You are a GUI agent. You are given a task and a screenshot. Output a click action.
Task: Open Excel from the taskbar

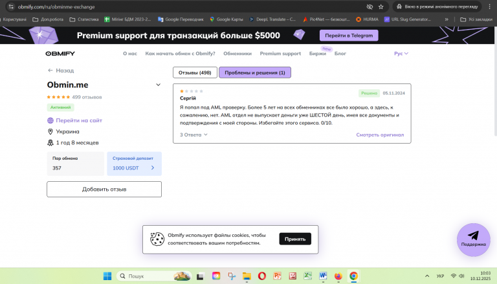tap(307, 276)
